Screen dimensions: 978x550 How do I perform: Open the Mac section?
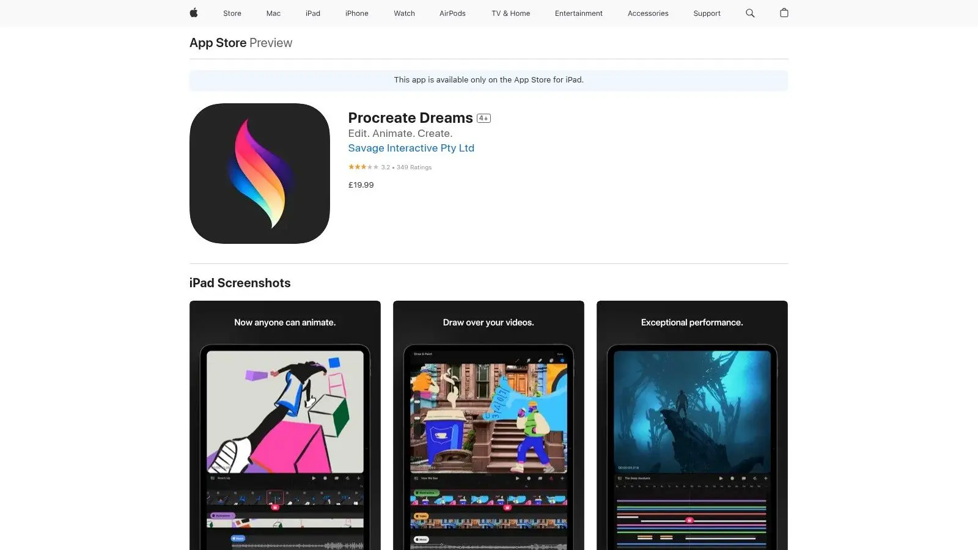coord(273,13)
